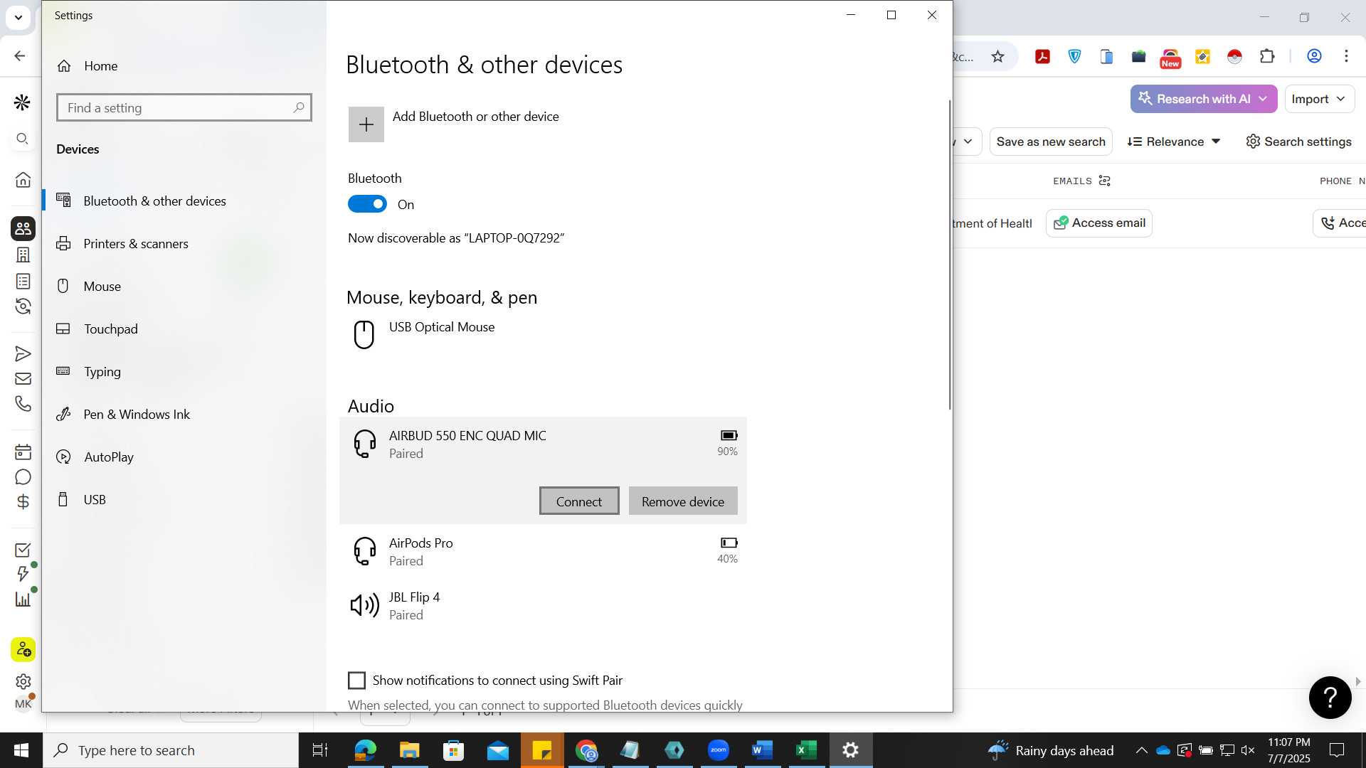The height and width of the screenshot is (768, 1366).
Task: Open the companies building icon in sidebar
Action: point(23,255)
